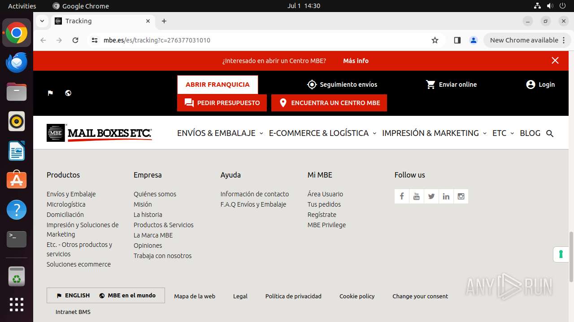Open Área Usuario link

click(x=325, y=194)
